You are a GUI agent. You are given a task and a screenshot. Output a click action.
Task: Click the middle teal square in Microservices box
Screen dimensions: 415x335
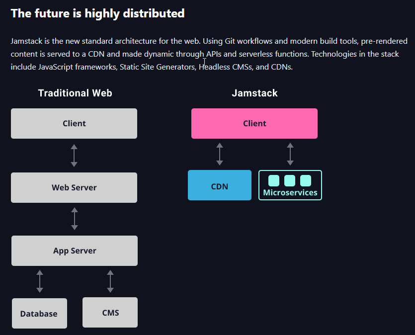click(290, 181)
